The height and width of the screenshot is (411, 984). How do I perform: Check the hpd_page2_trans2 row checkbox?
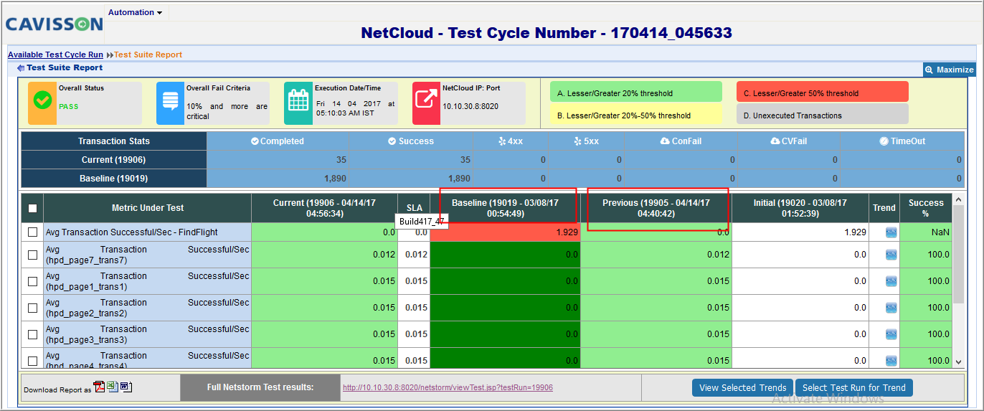pos(32,308)
